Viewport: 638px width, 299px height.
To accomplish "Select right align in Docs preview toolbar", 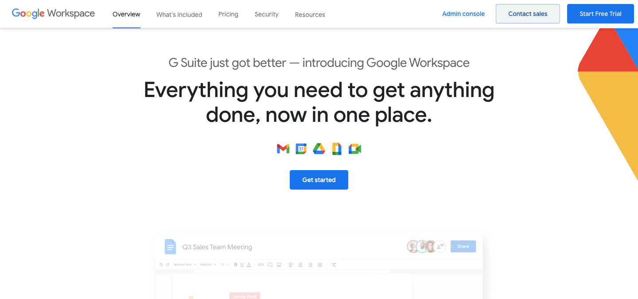I will [310, 265].
